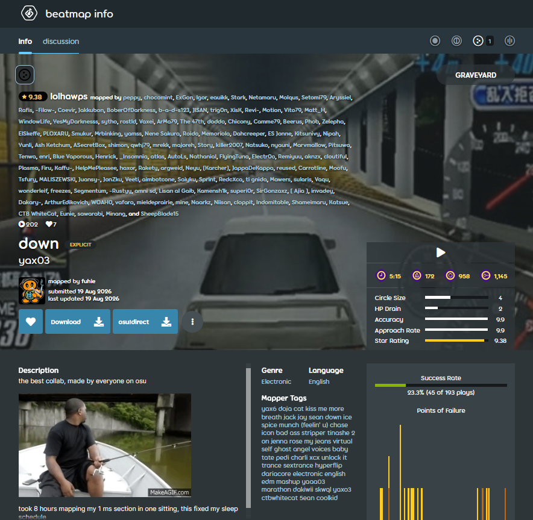Open peppy's profile from mapper list
The height and width of the screenshot is (520, 533).
(x=131, y=98)
